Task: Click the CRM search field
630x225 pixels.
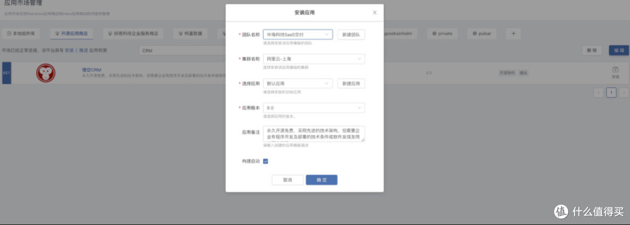Action: 182,51
